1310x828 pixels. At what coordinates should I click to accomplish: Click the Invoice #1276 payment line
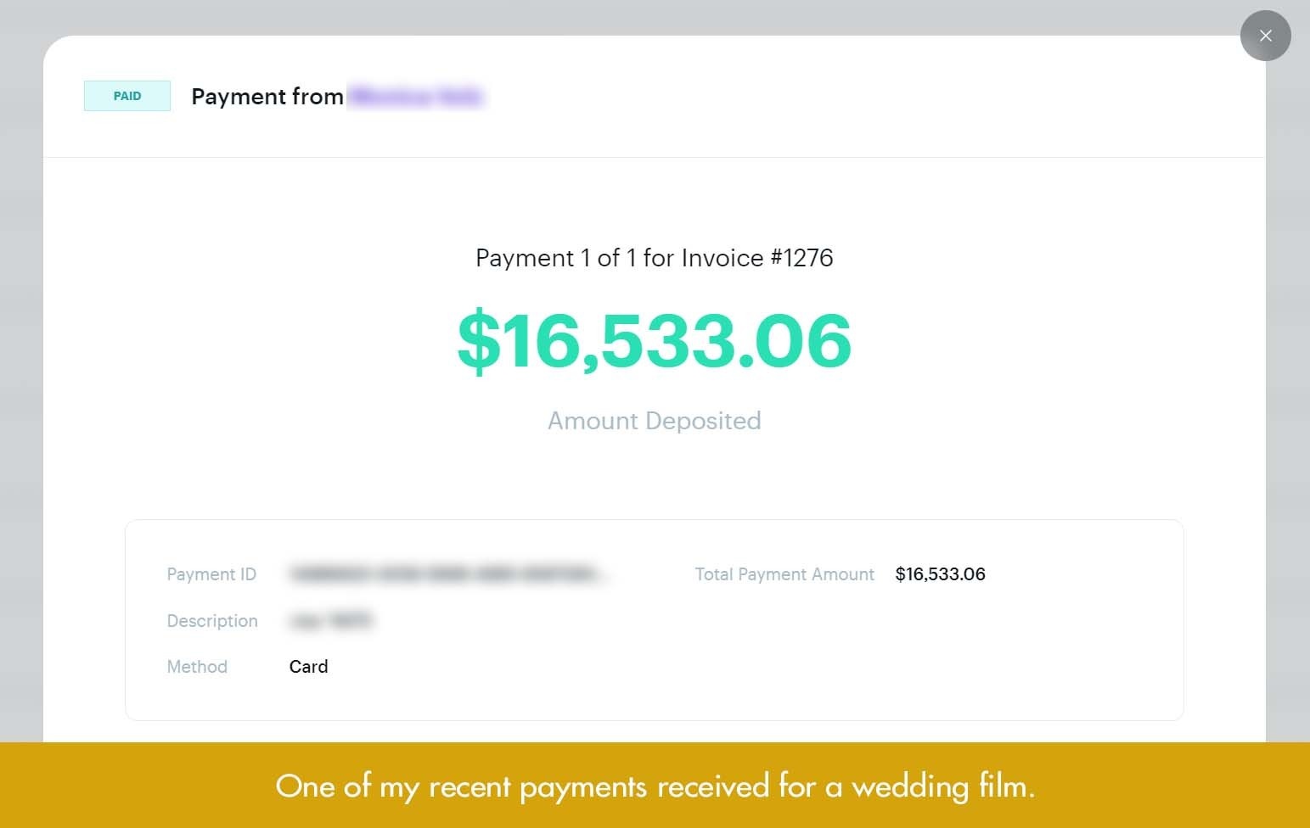pos(654,258)
